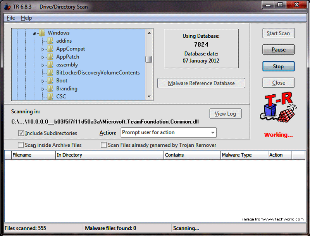Screen dimensions: 310x236
Task: Click the folder tree scrollbar thumb
Action: 149,59
